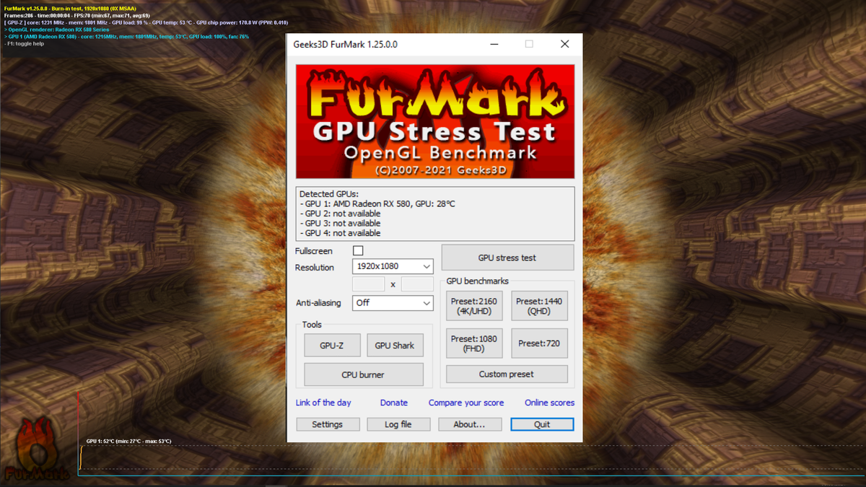Open the Log file
This screenshot has height=487, width=866.
(398, 424)
